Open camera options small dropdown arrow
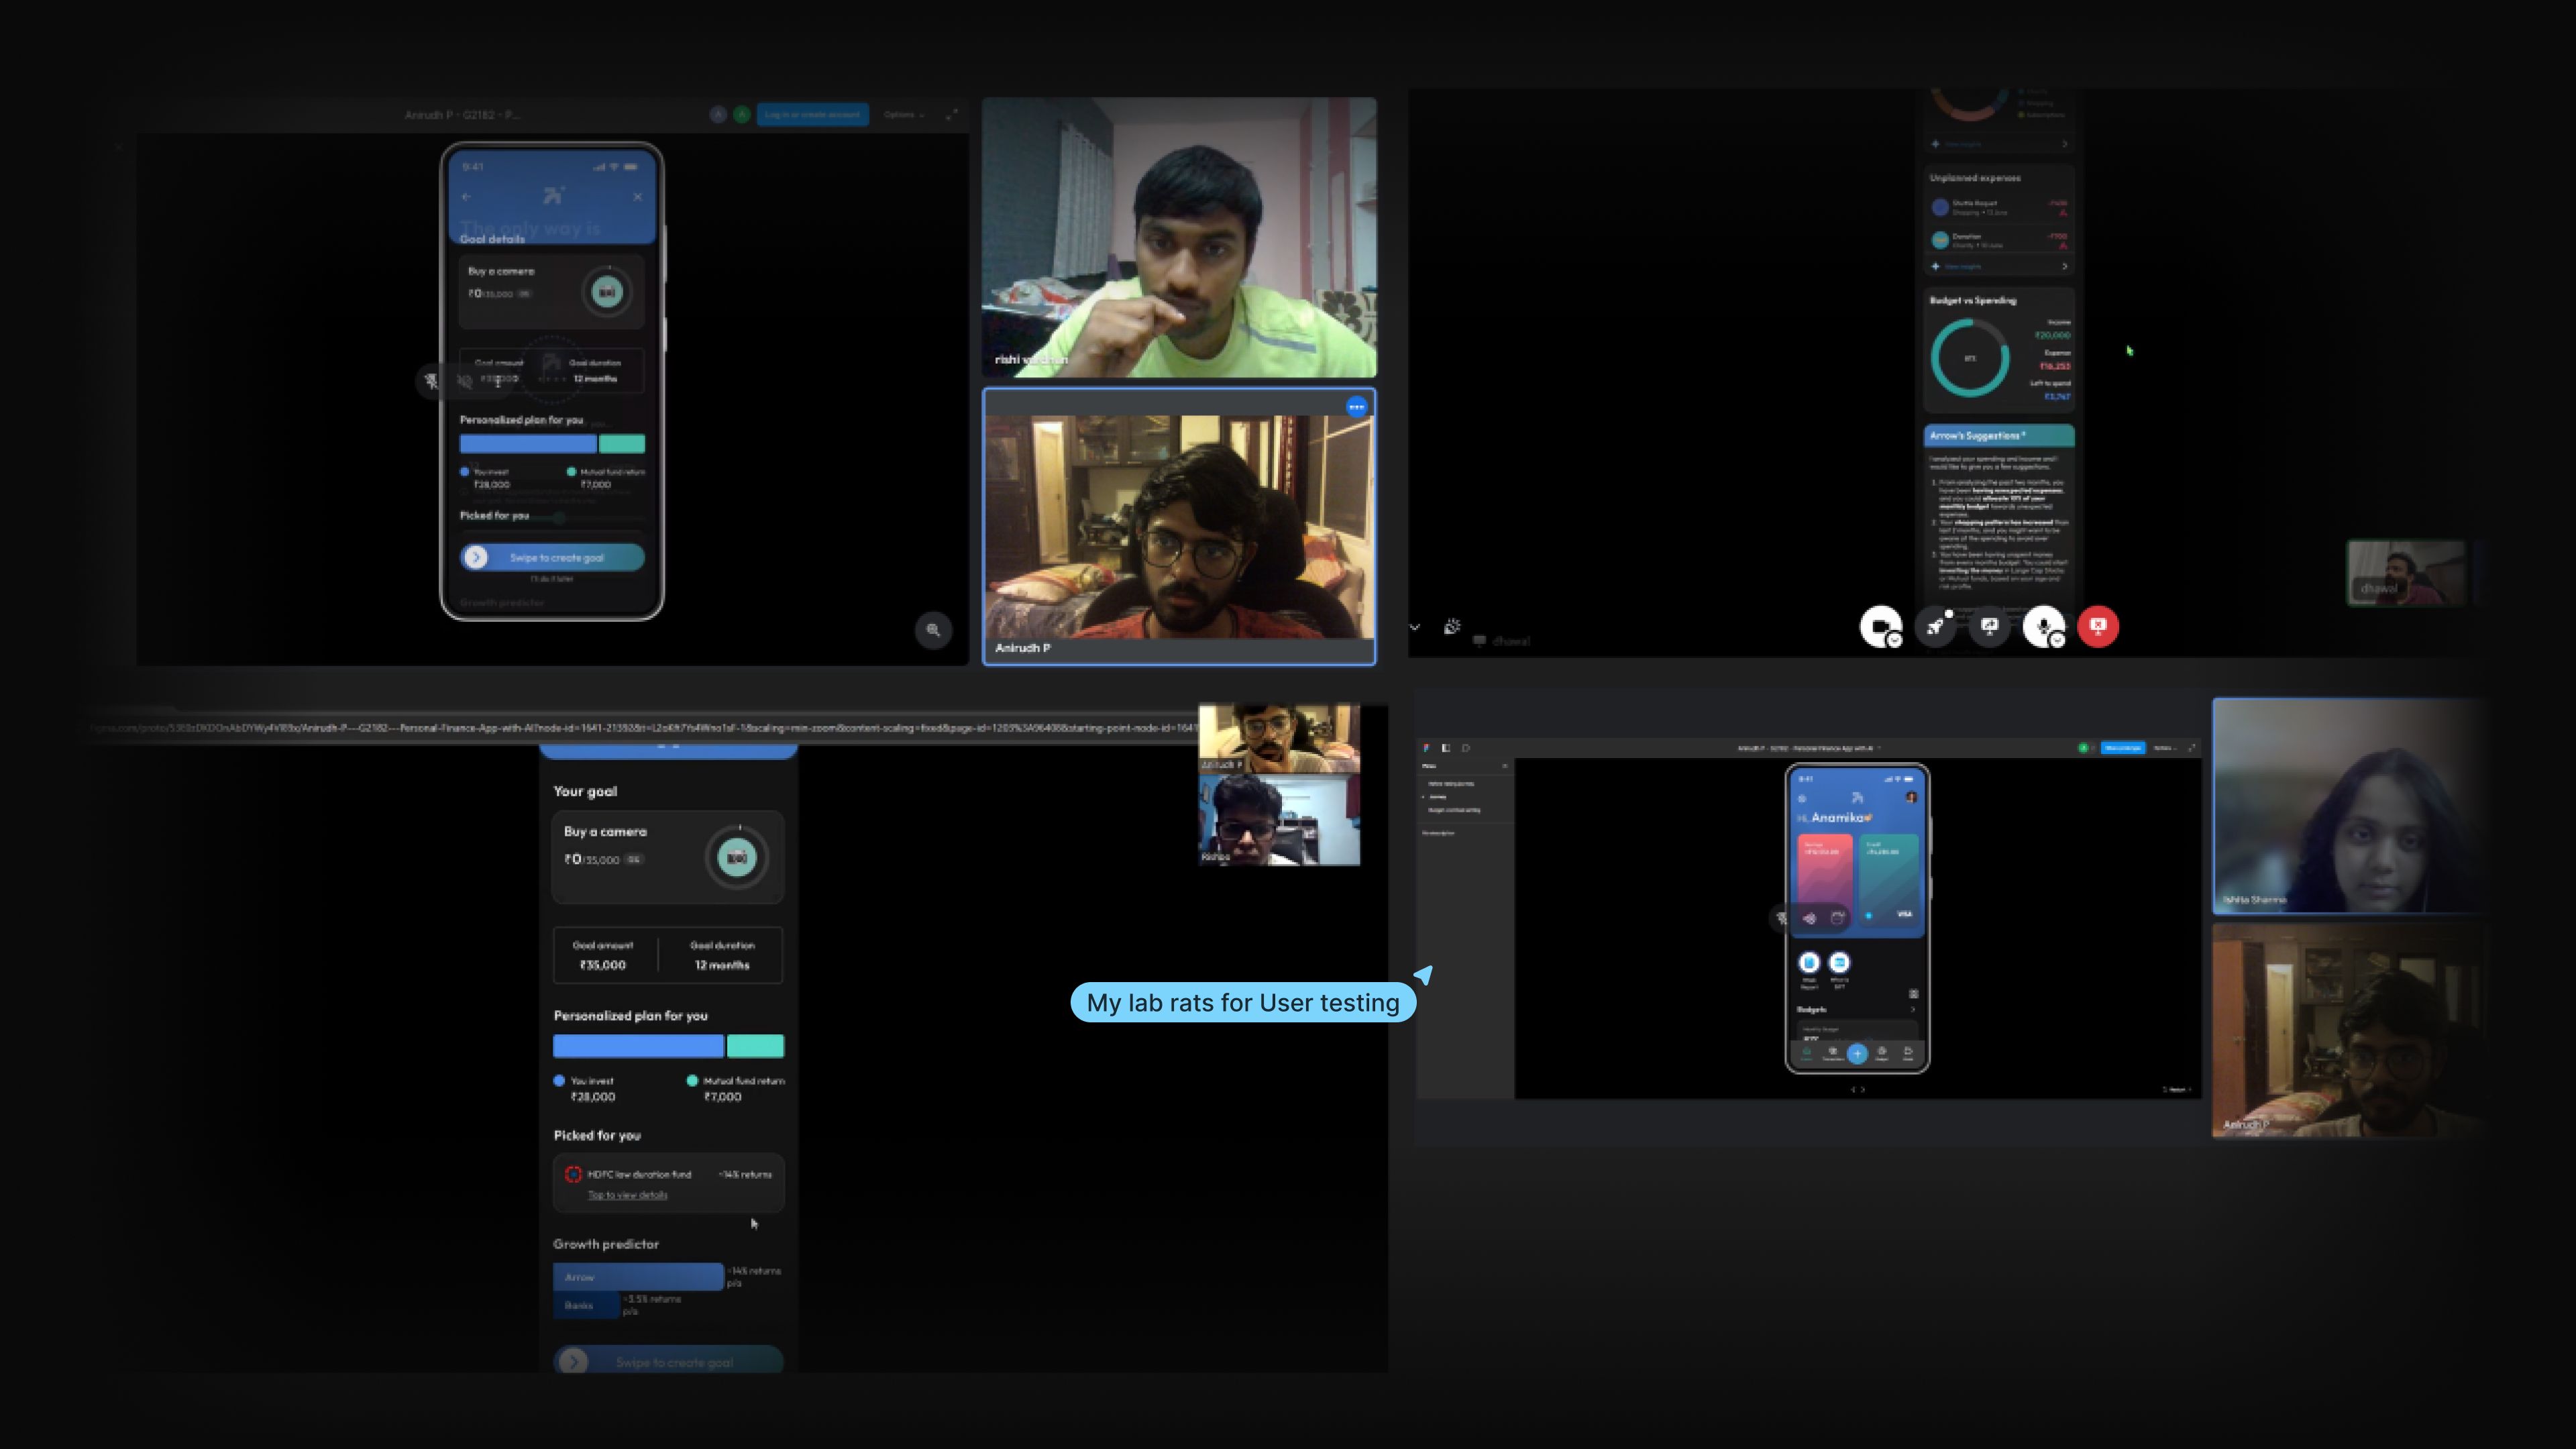This screenshot has width=2576, height=1449. coord(1894,641)
